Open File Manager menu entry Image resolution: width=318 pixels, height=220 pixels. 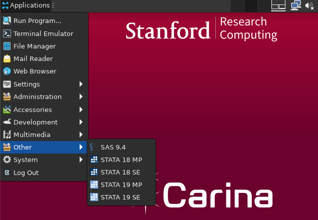(x=44, y=46)
